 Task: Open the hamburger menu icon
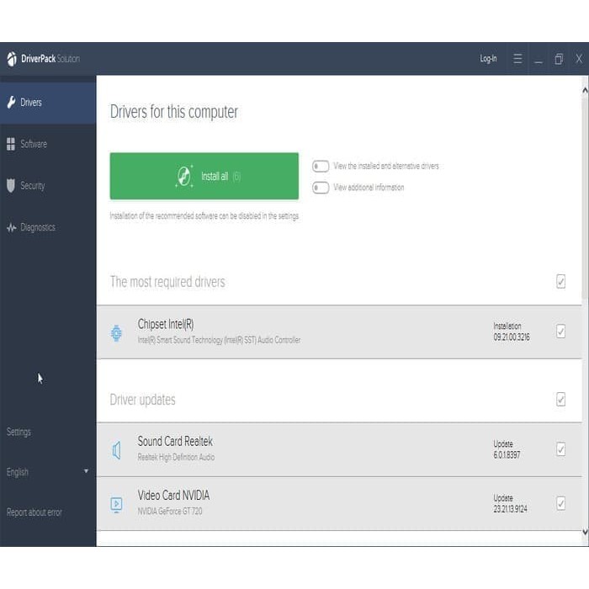(x=517, y=59)
